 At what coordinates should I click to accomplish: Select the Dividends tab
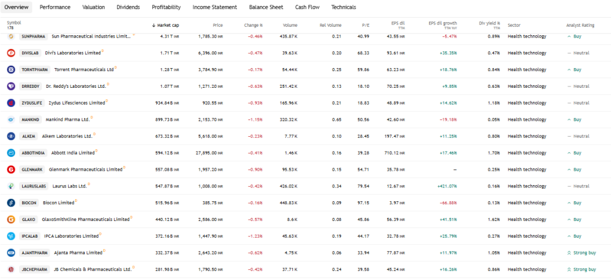coord(128,7)
